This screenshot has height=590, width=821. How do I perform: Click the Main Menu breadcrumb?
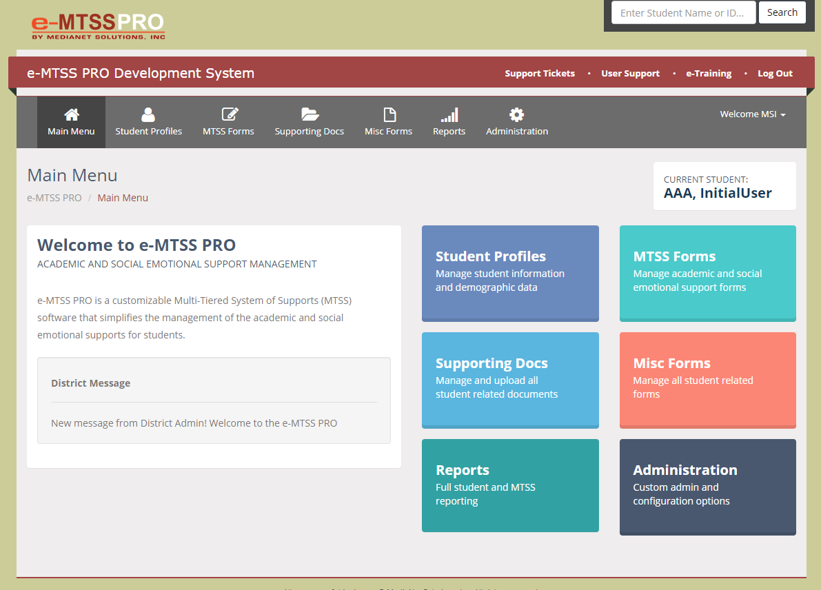coord(123,198)
